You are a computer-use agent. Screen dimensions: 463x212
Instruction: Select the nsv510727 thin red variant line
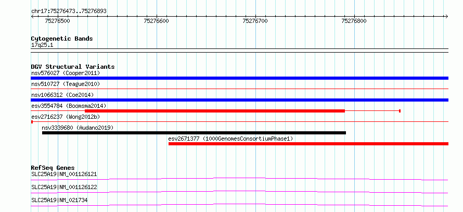[x=239, y=89]
